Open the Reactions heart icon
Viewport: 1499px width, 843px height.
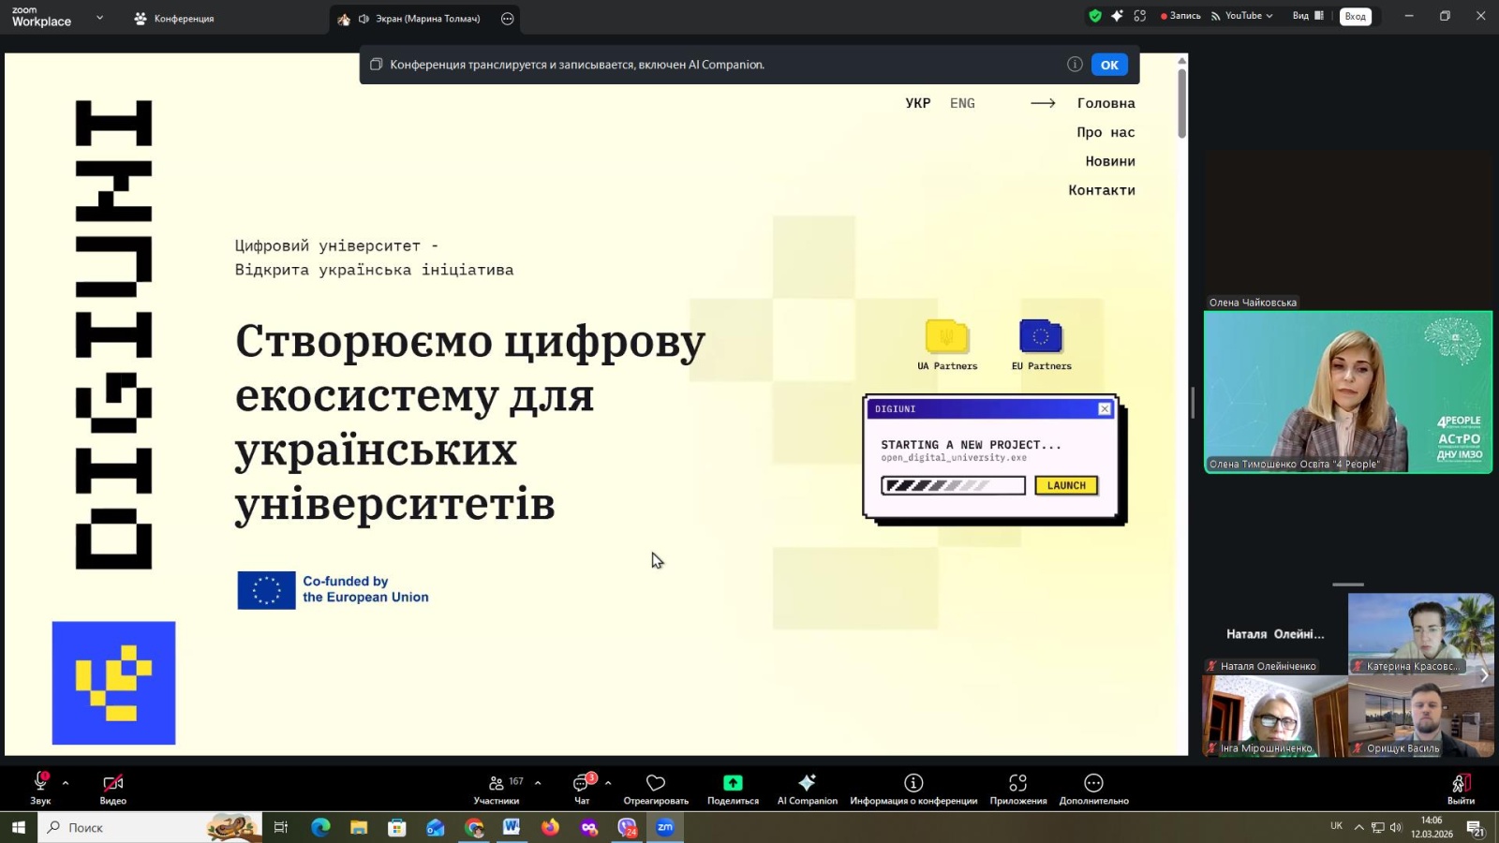656,783
